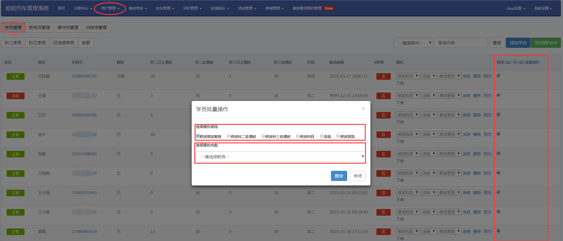Click the 查询 button
This screenshot has height=241, width=563.
(x=497, y=43)
